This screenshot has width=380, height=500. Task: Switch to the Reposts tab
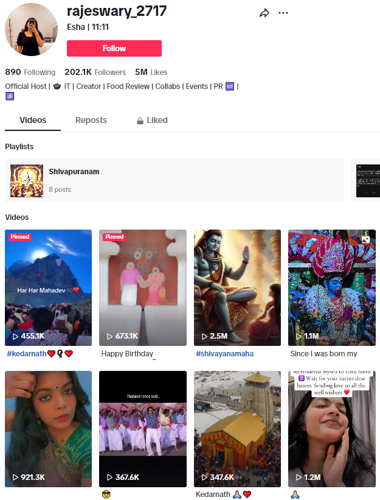(x=91, y=120)
